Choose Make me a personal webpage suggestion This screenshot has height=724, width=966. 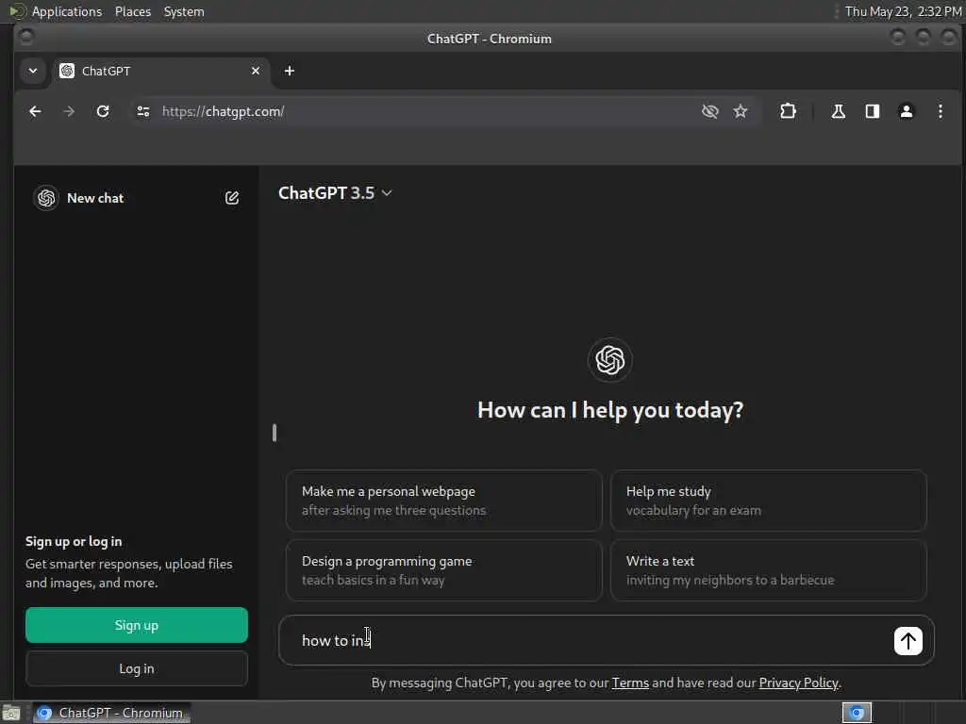point(443,501)
